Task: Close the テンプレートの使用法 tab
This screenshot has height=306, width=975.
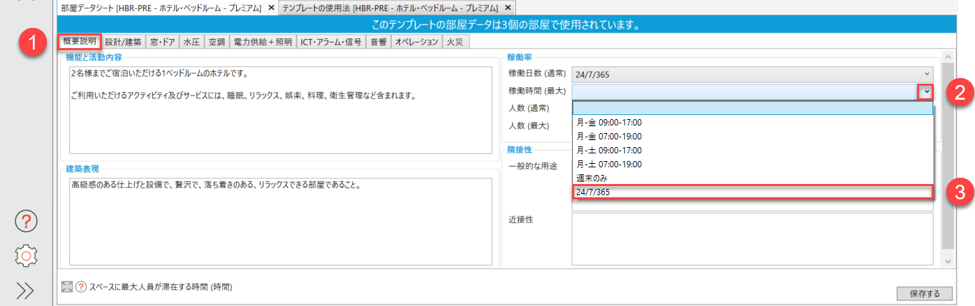Action: 508,8
